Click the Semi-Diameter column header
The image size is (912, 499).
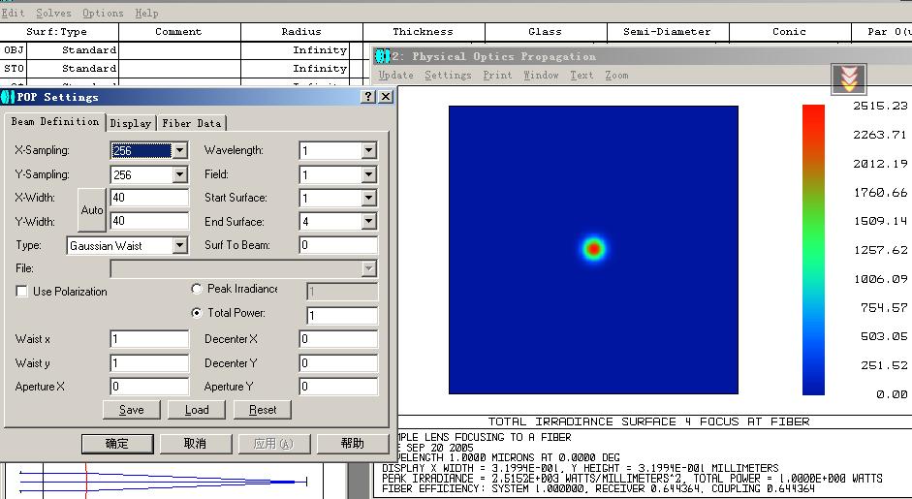pyautogui.click(x=667, y=32)
